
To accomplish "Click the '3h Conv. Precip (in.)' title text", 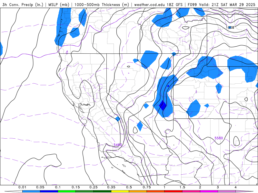I will pos(23,5).
